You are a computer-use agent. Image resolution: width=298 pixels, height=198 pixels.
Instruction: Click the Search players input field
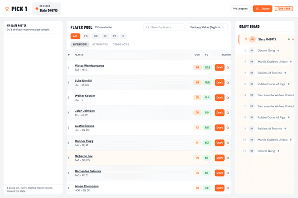coord(164,27)
